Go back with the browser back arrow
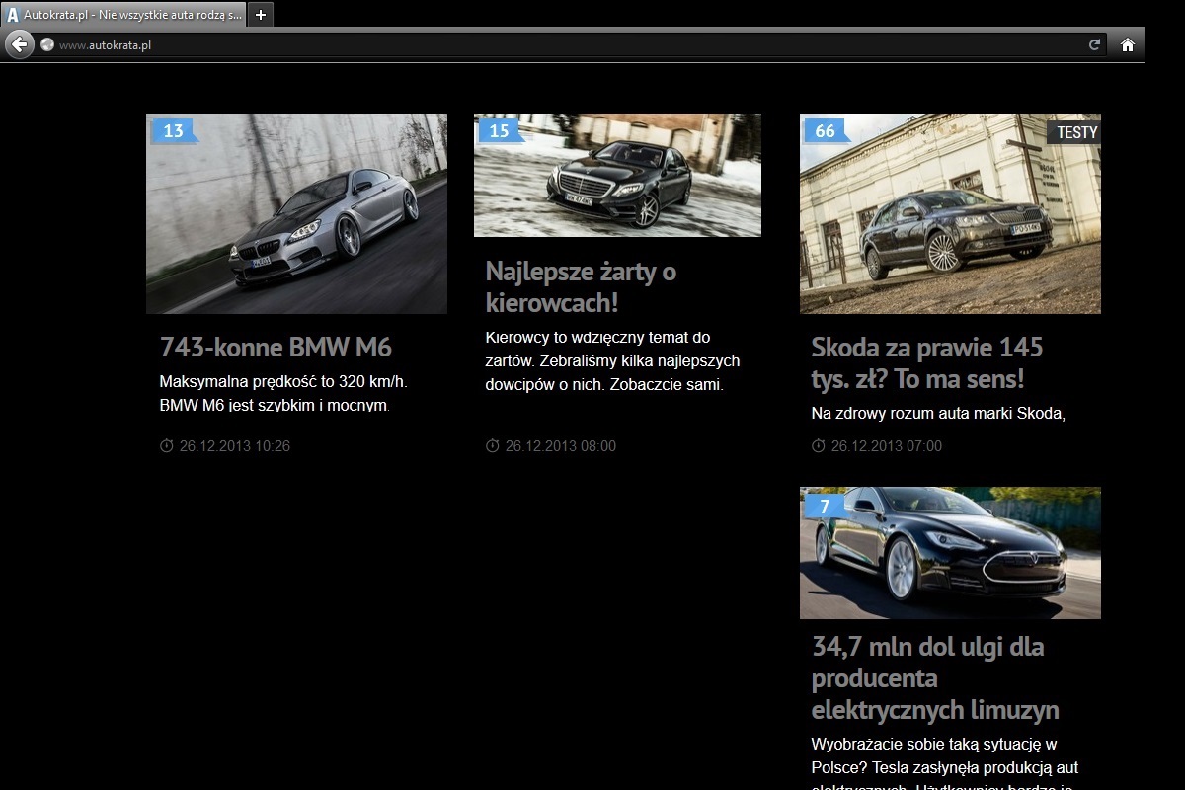Image resolution: width=1185 pixels, height=790 pixels. click(19, 44)
